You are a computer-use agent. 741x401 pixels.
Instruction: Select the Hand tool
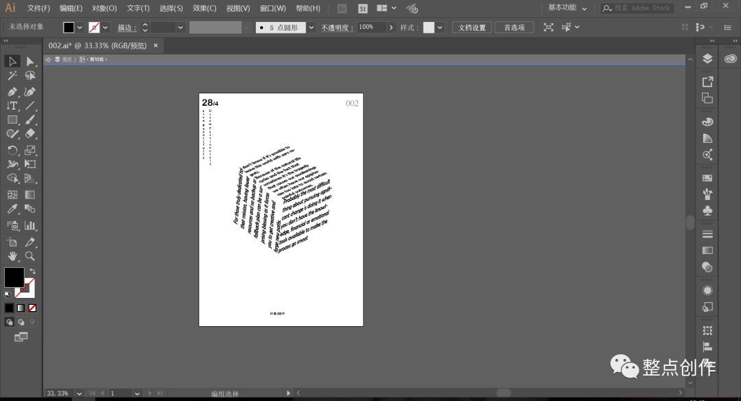coord(12,256)
